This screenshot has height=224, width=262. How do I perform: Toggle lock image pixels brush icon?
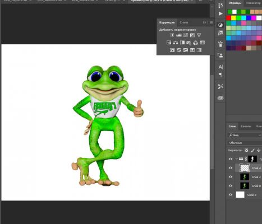(x=252, y=150)
